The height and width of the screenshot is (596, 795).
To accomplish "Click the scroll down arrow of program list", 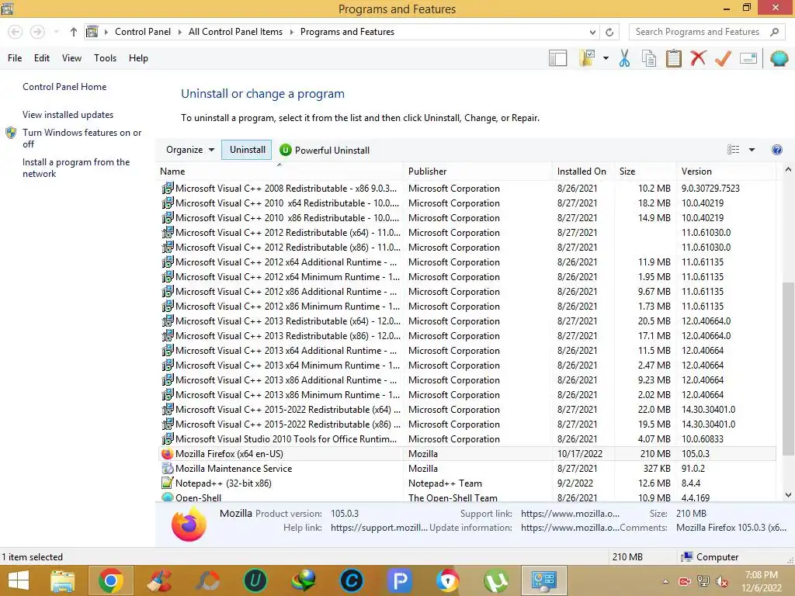I will pyautogui.click(x=788, y=495).
